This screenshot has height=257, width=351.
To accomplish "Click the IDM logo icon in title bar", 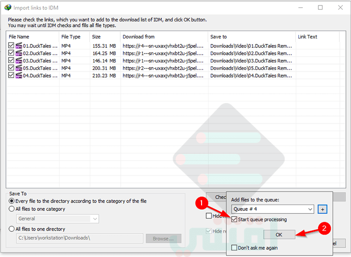I will (x=8, y=7).
